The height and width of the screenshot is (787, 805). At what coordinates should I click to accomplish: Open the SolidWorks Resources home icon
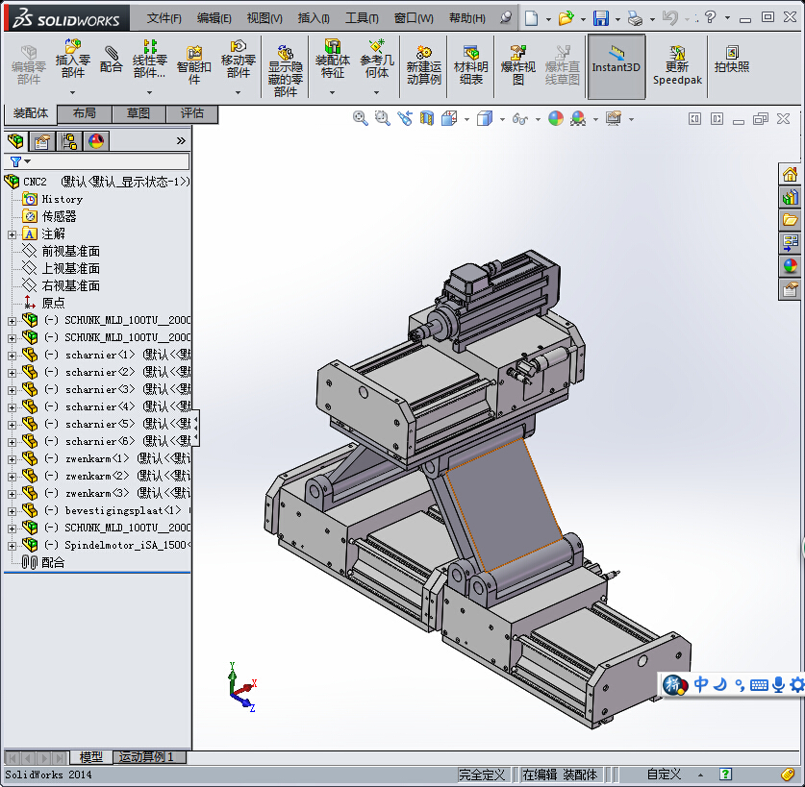[x=790, y=174]
